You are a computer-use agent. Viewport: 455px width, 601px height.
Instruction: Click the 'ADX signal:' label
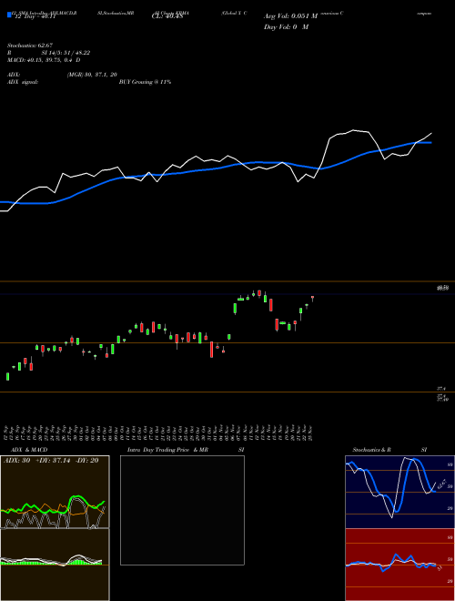click(x=23, y=82)
